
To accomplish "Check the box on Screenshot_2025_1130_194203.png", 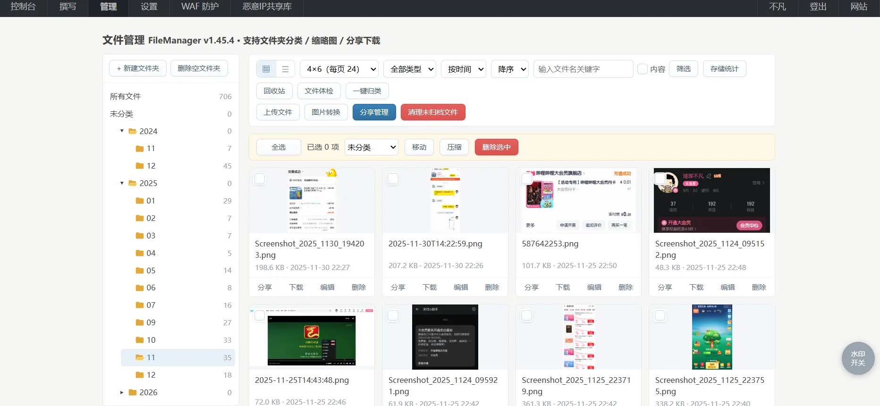I will 260,179.
